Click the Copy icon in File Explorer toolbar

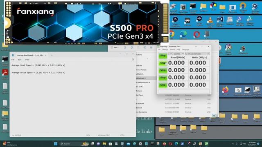pyautogui.click(x=132, y=47)
